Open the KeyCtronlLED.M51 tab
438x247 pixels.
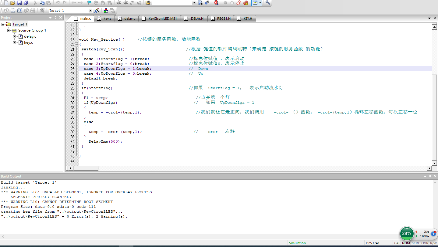click(x=160, y=19)
